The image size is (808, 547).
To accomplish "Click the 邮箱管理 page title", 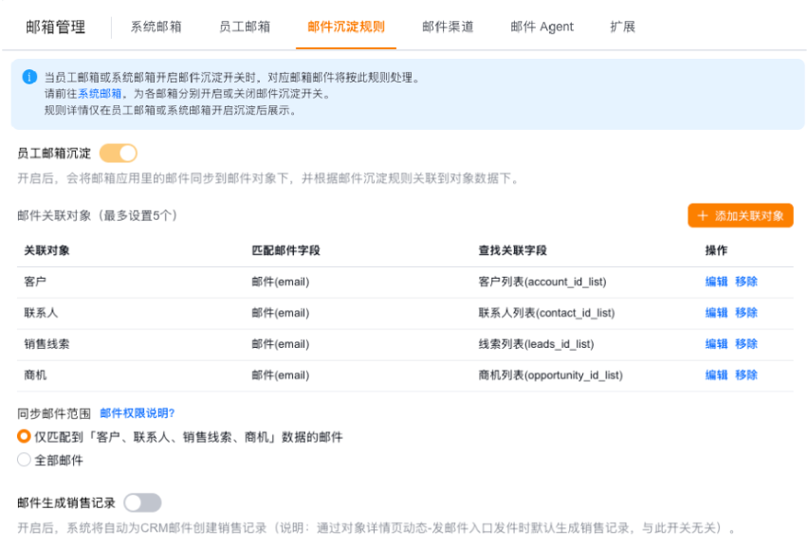I will pyautogui.click(x=55, y=27).
